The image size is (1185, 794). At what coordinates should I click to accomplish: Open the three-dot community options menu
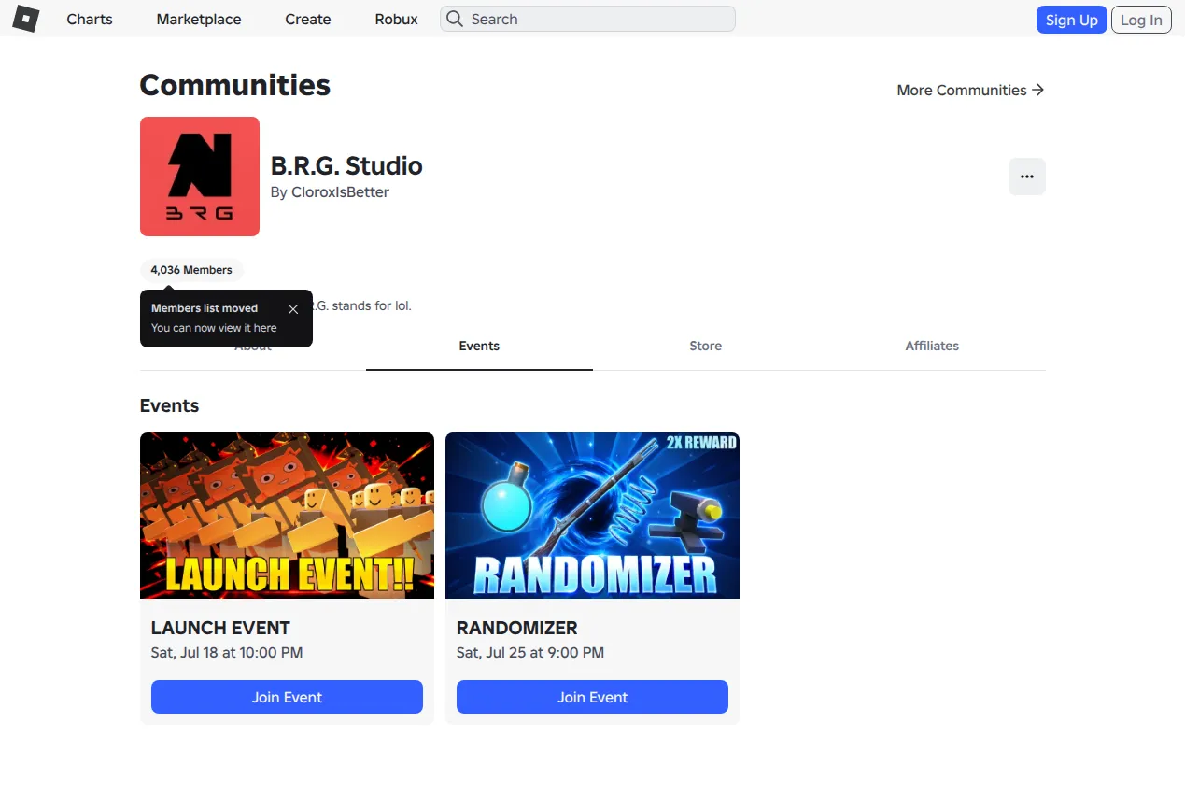point(1026,177)
